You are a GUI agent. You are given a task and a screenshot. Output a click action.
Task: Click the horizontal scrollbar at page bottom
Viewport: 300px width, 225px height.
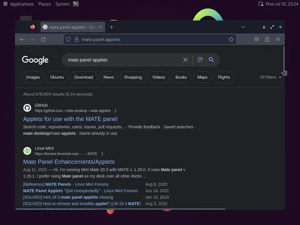tap(120, 209)
